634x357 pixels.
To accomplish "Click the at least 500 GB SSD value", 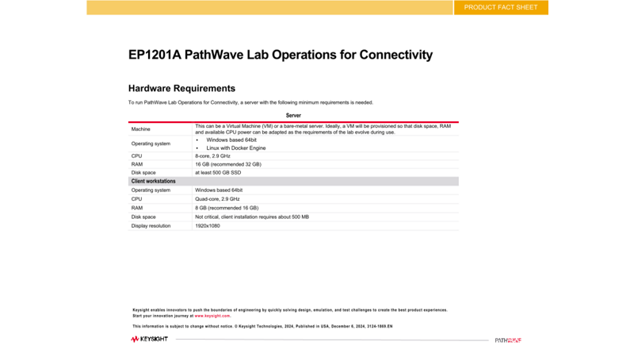I will (218, 172).
